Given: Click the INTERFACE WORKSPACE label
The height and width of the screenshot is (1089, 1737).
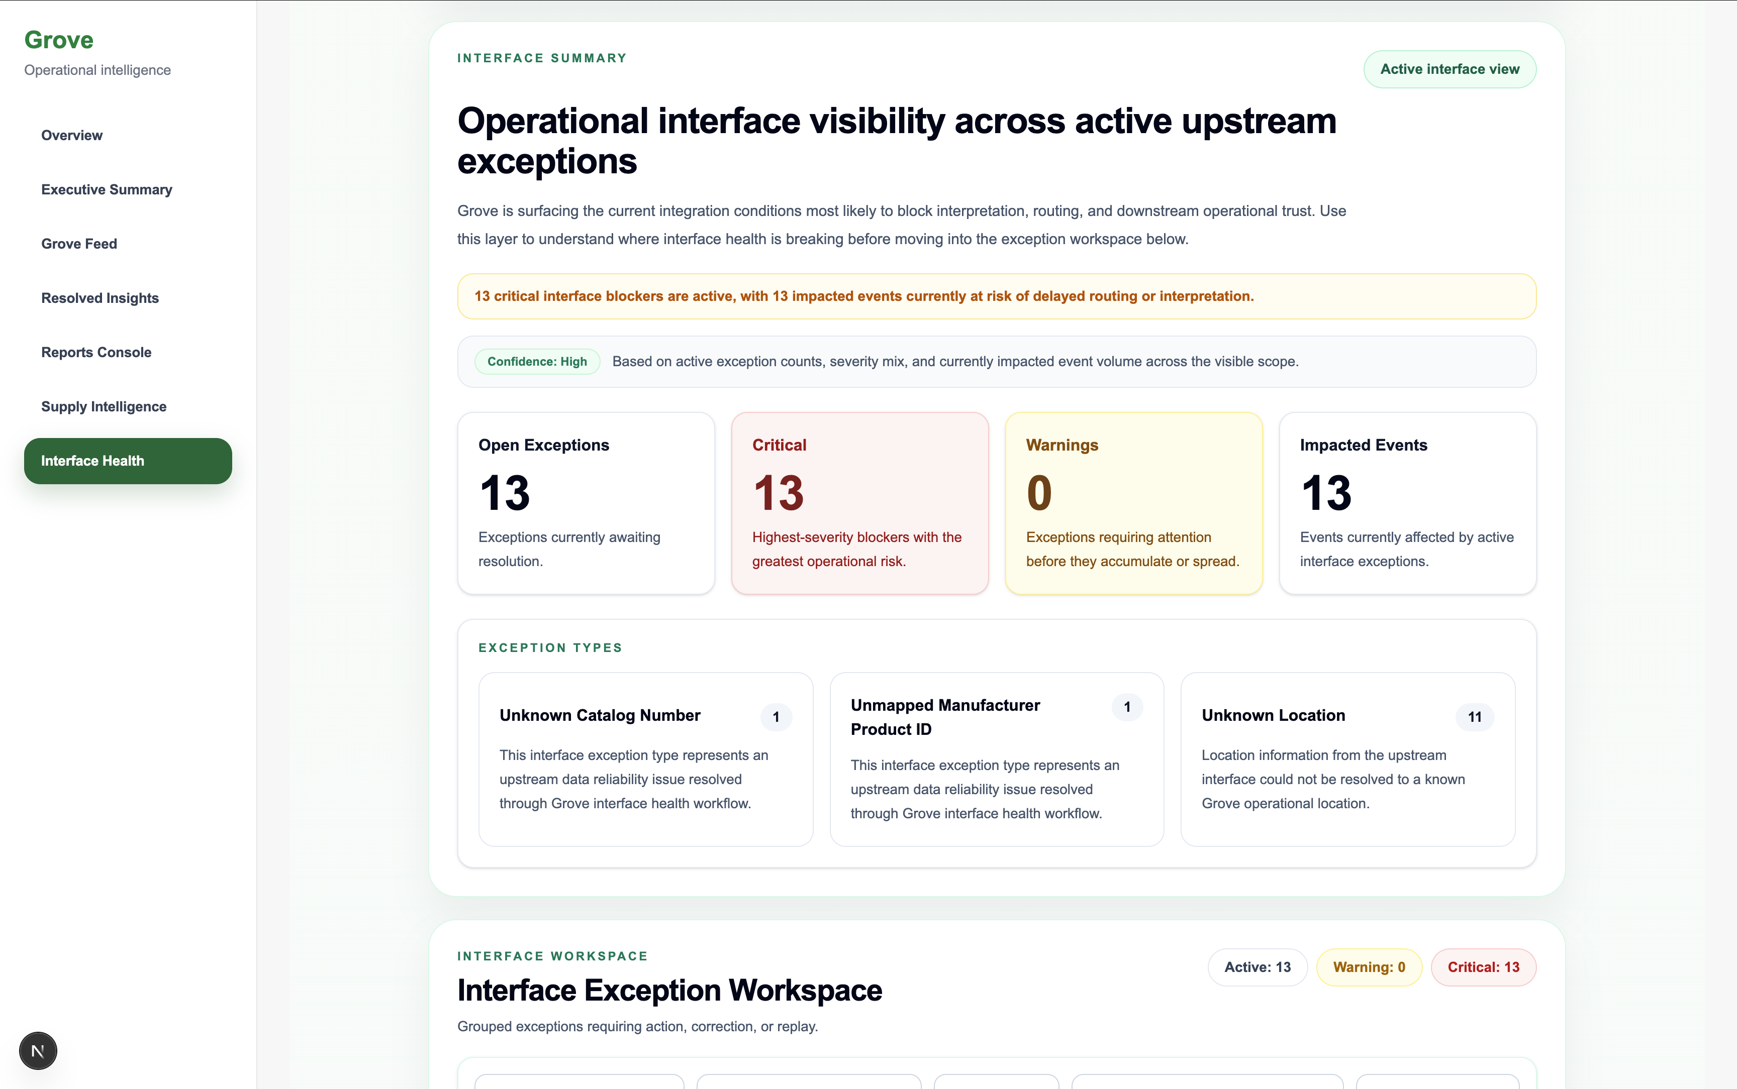Looking at the screenshot, I should (x=552, y=956).
